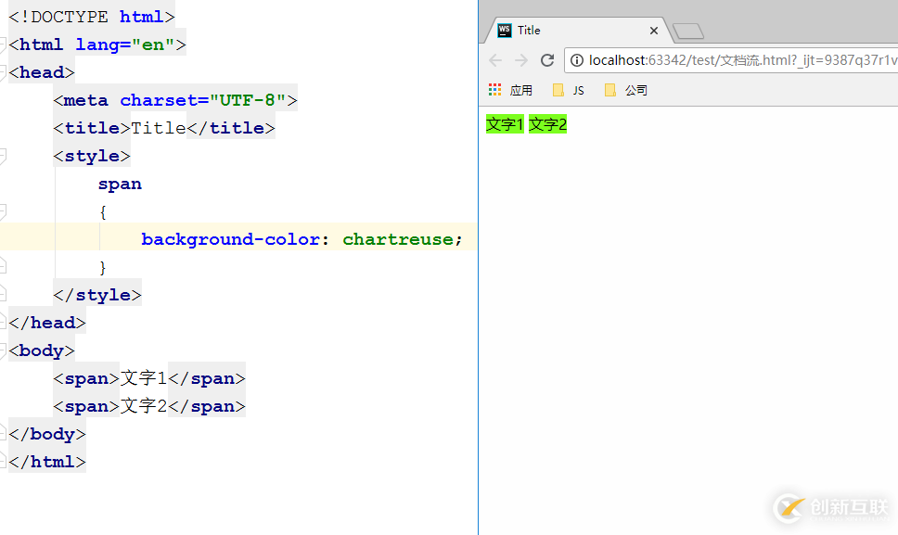Open a new tab with the blank tab button

coord(687,32)
